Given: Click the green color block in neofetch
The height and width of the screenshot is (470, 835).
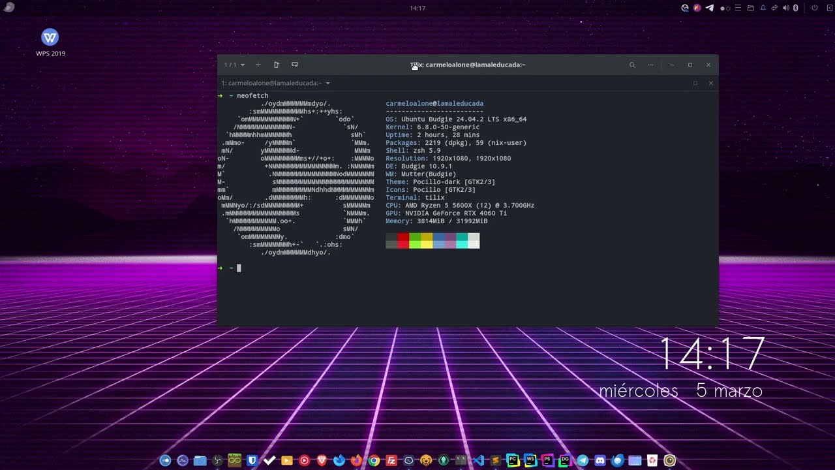Looking at the screenshot, I should (x=415, y=240).
